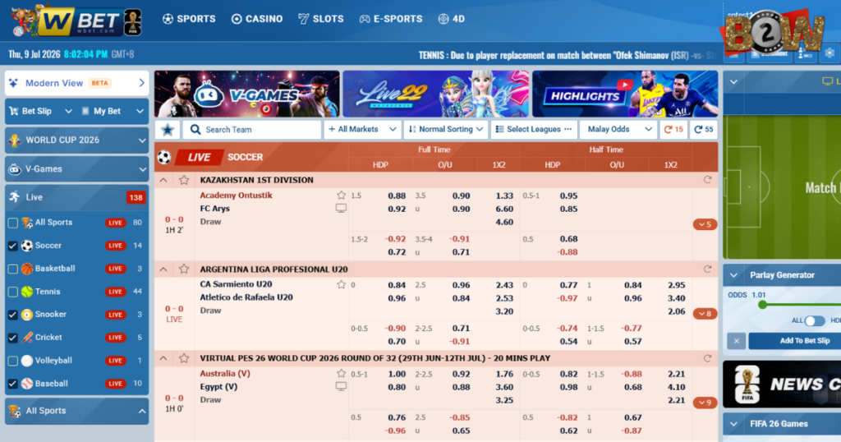The width and height of the screenshot is (841, 442).
Task: Expand the All Markets dropdown
Action: pyautogui.click(x=362, y=129)
